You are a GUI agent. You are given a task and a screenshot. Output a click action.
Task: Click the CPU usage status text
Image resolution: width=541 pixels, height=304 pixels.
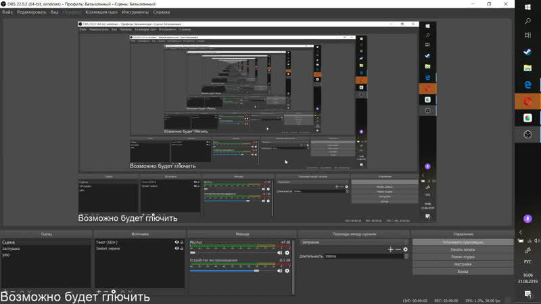pos(482,301)
